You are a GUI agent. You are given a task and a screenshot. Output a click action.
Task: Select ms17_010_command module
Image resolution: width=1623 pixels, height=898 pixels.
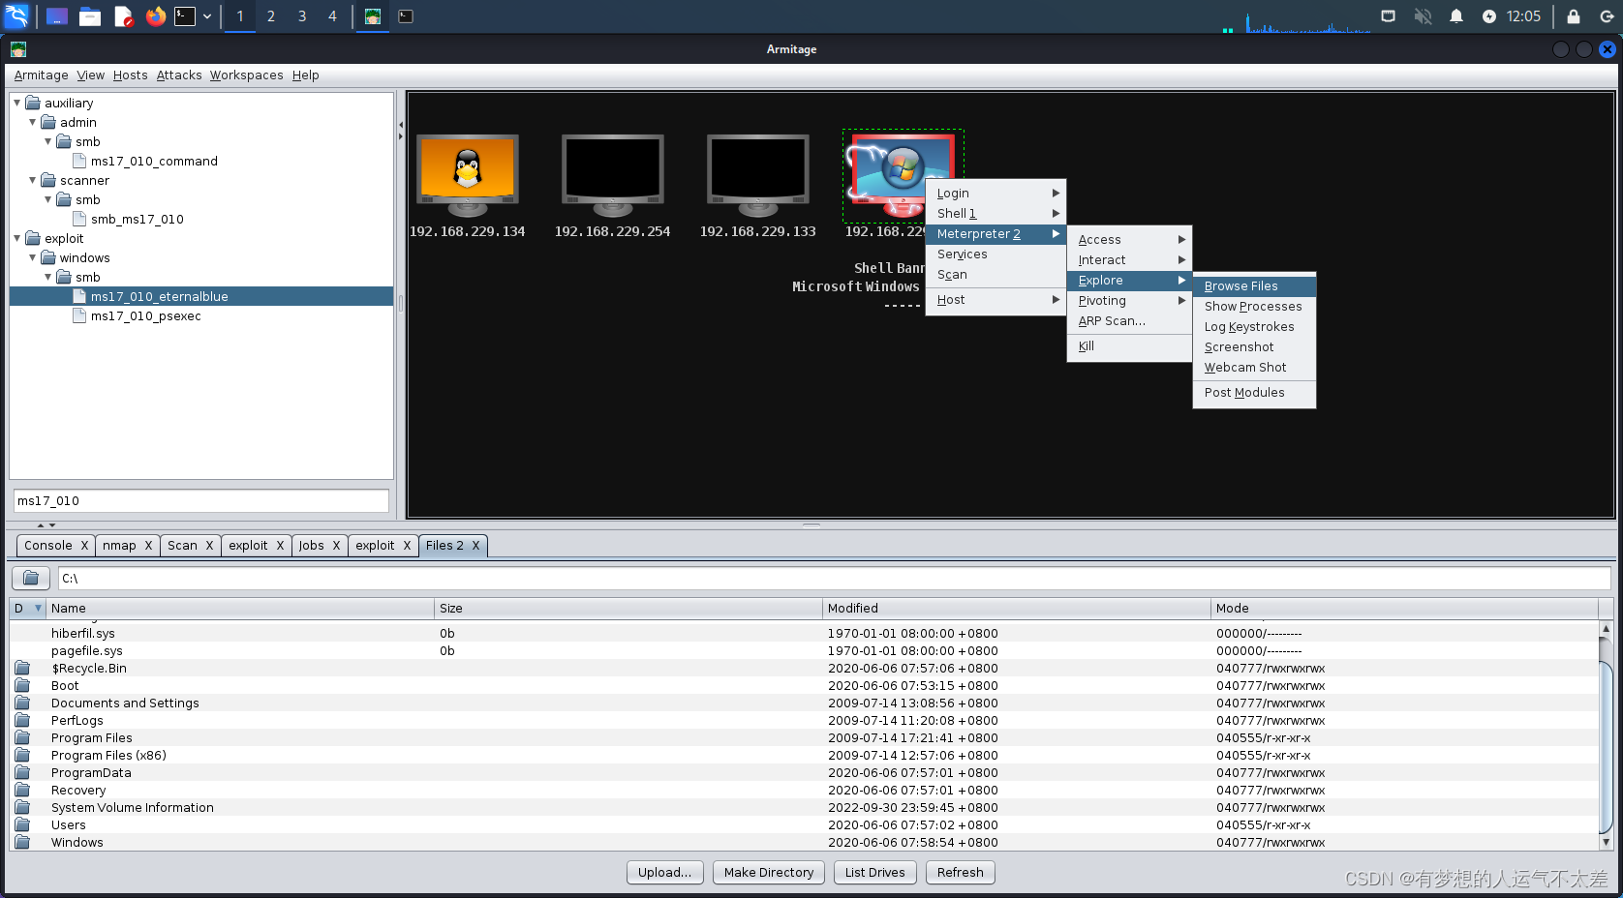click(154, 162)
